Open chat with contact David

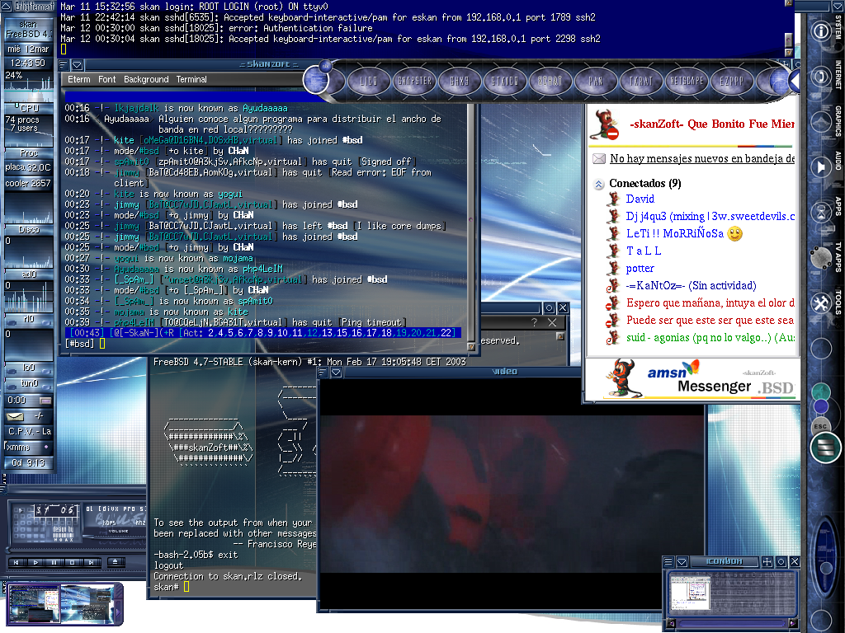pyautogui.click(x=640, y=199)
